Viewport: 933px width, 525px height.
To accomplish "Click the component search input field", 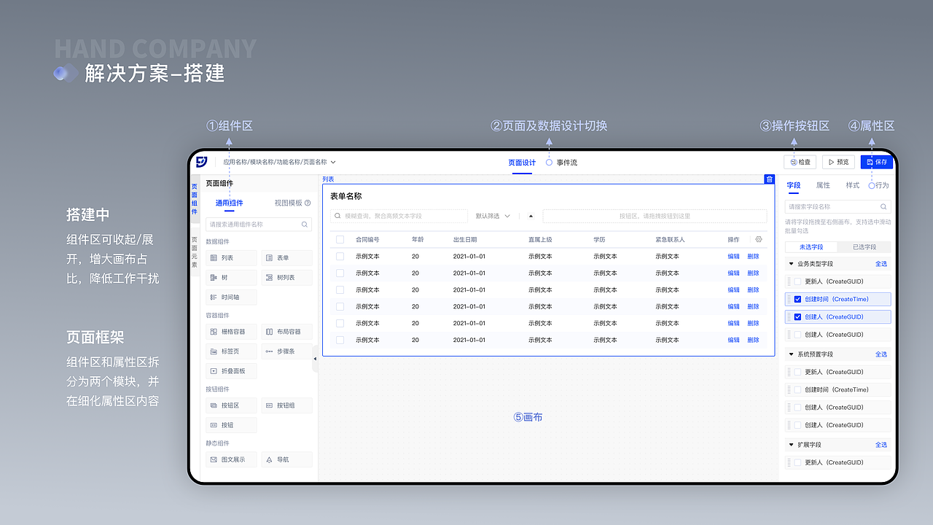I will (259, 225).
